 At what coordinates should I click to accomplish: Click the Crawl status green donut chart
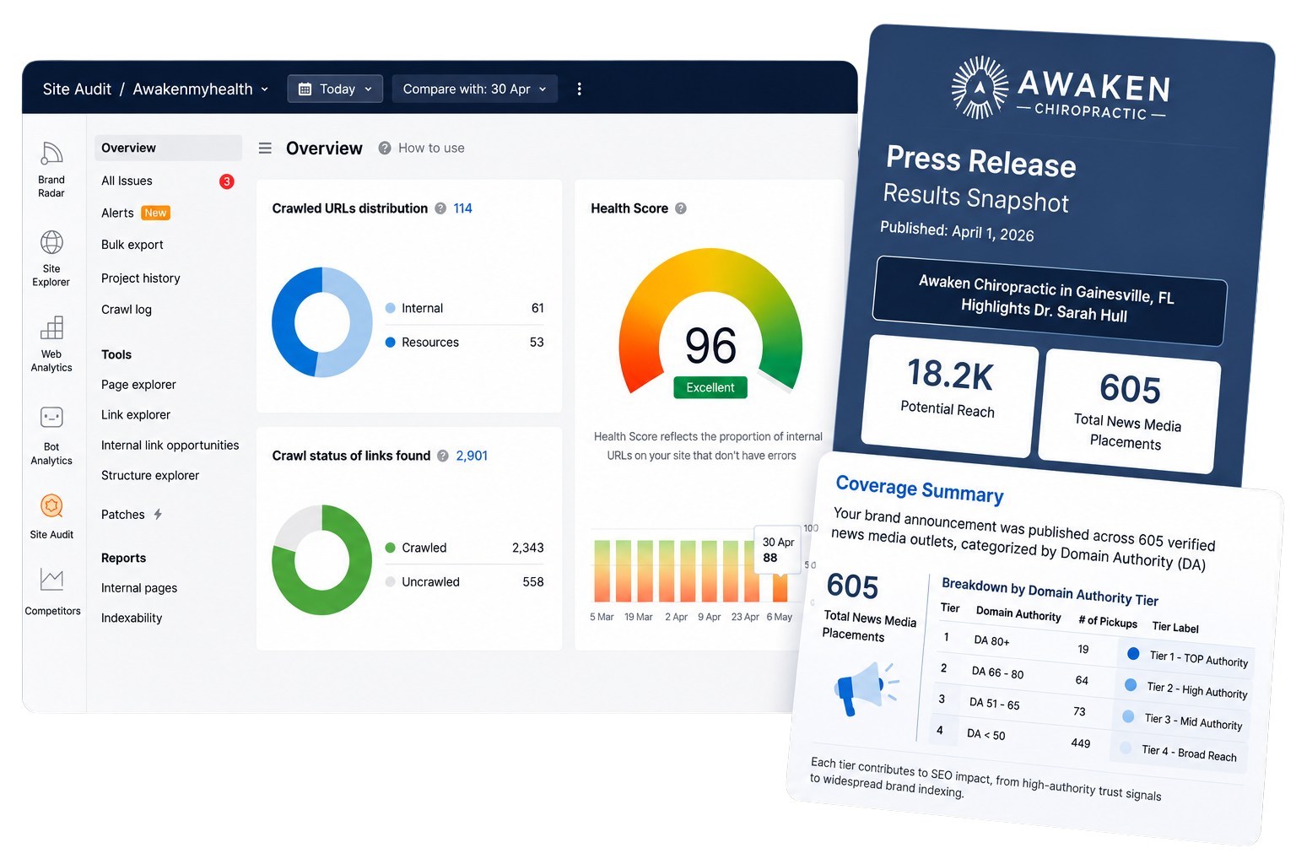[321, 559]
